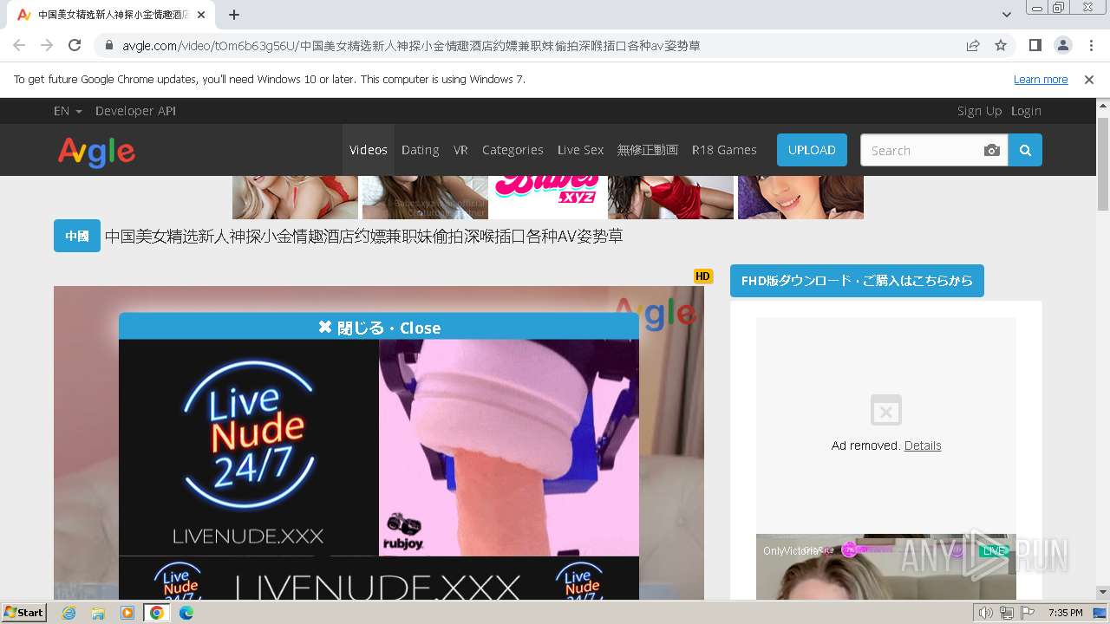Click the page scrollbar down arrow
This screenshot has width=1110, height=624.
click(x=1103, y=593)
